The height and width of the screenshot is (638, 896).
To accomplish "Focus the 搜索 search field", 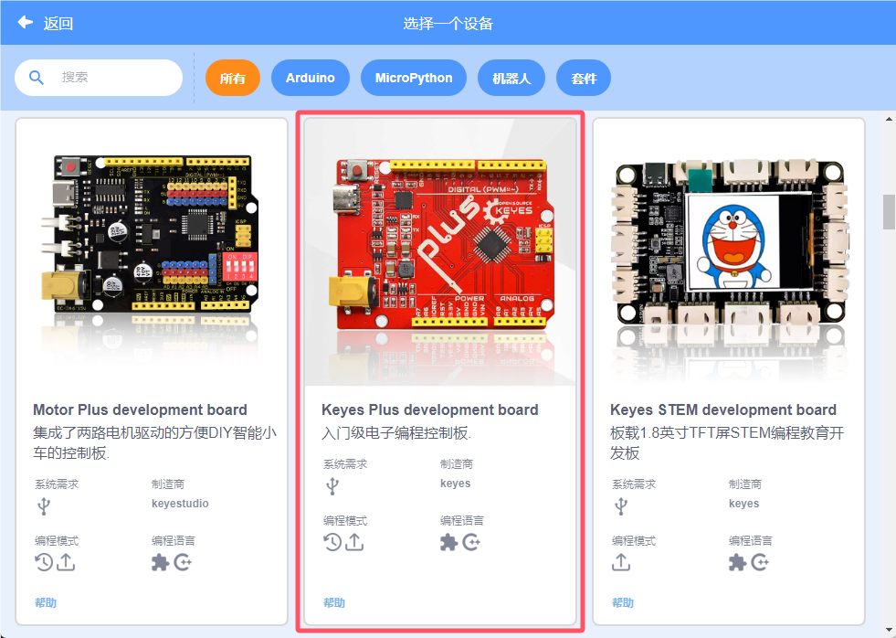I will pos(99,78).
